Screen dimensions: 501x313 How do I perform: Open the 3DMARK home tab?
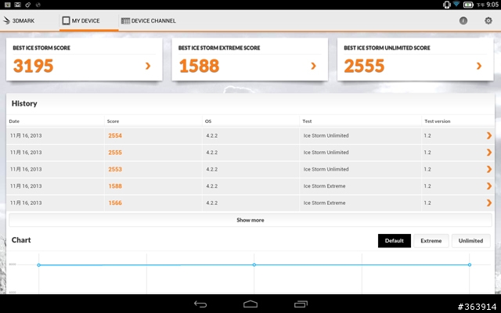[x=19, y=21]
